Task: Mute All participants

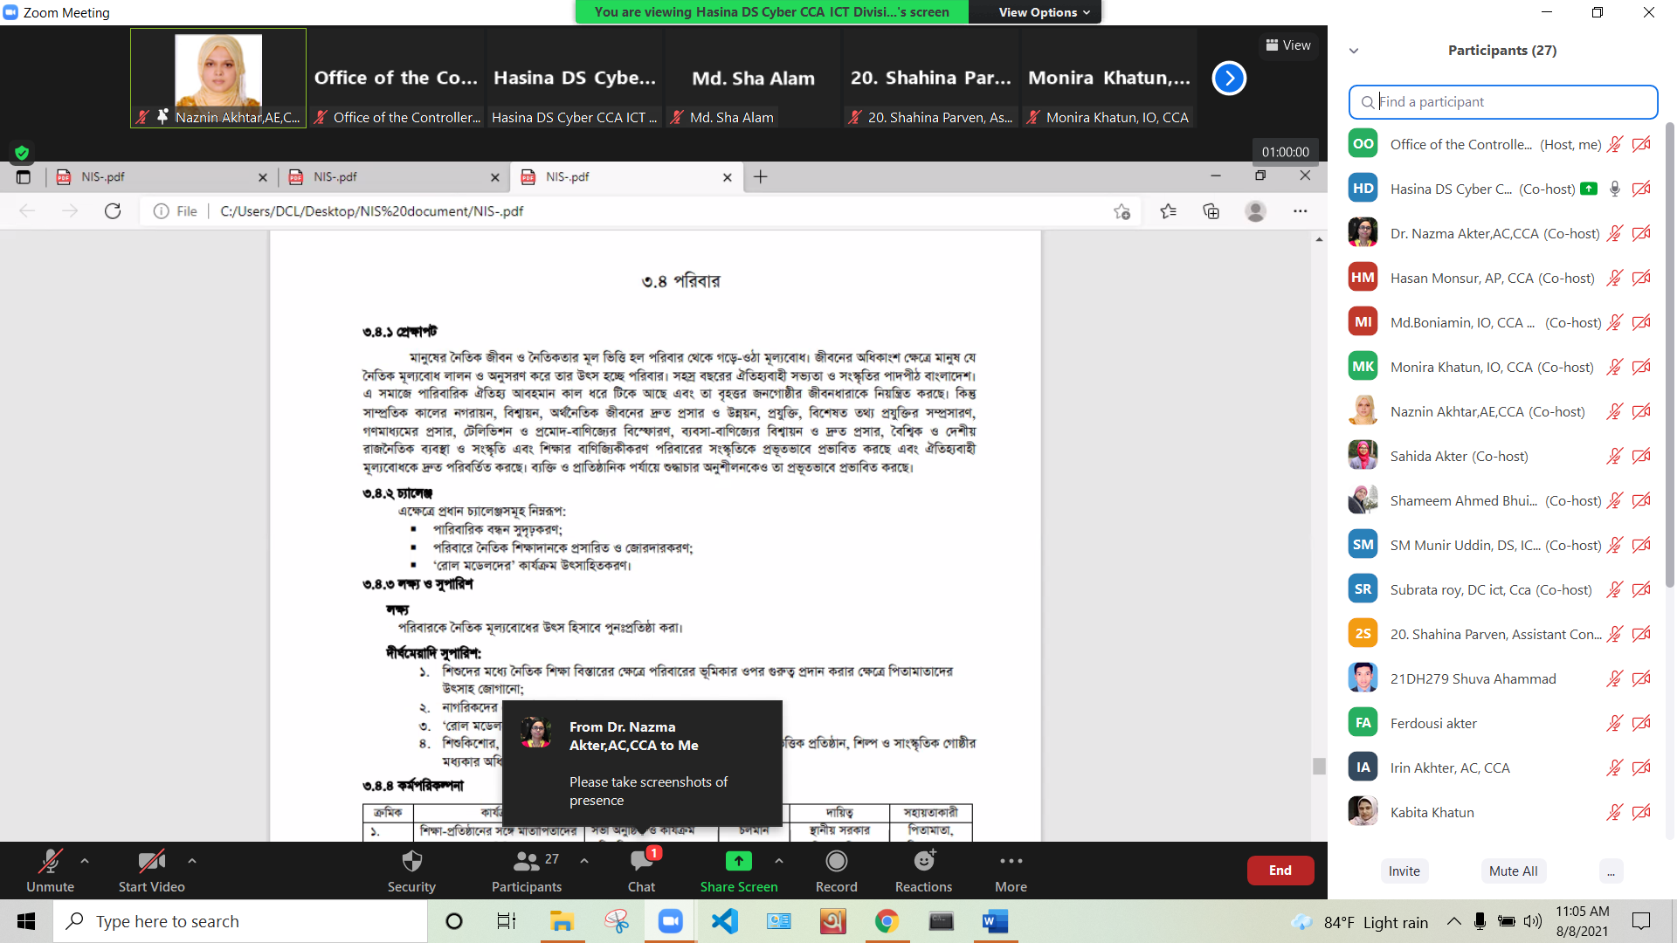Action: click(x=1513, y=871)
